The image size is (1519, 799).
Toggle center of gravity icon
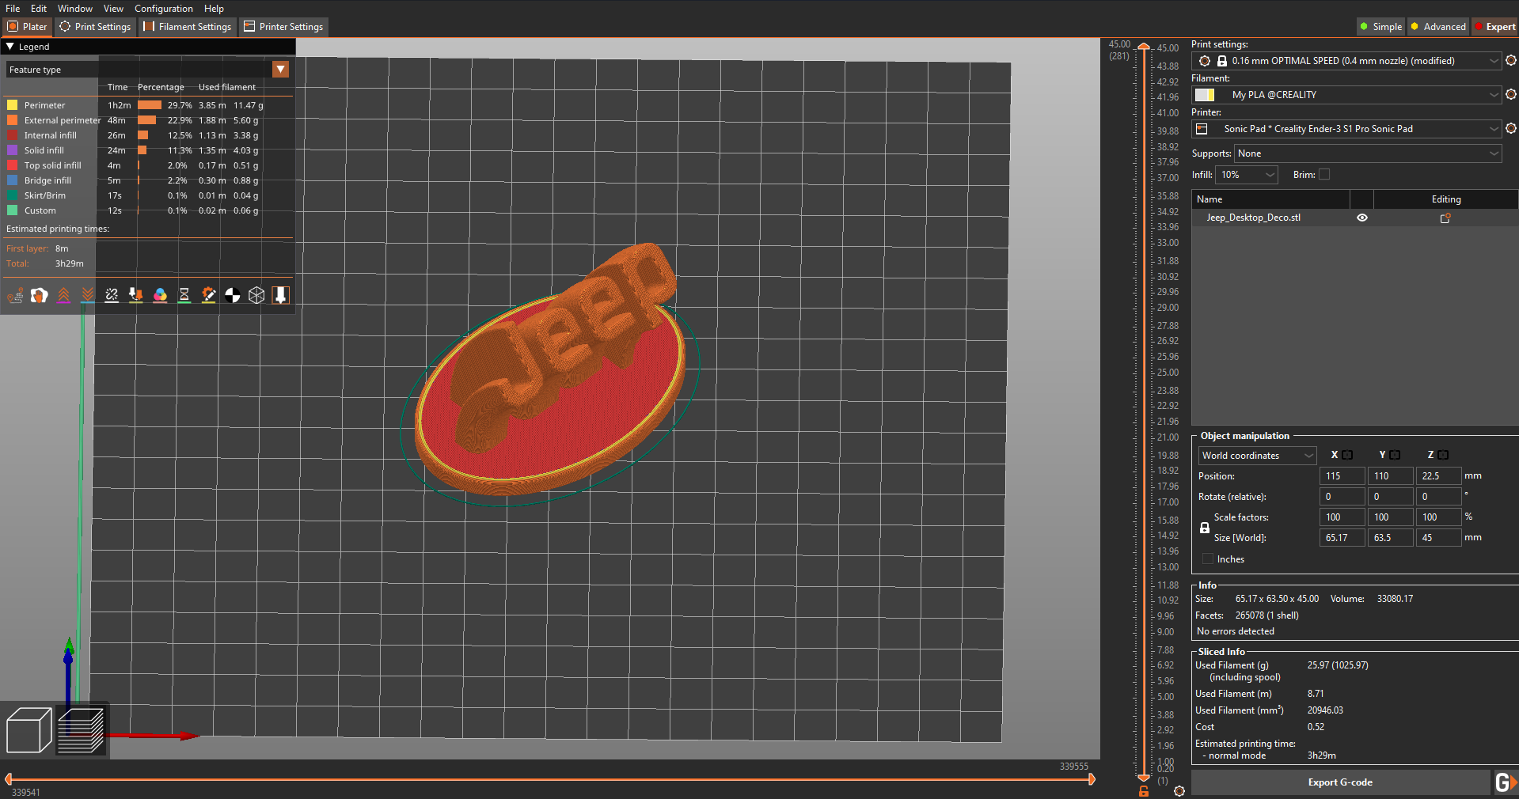point(233,295)
